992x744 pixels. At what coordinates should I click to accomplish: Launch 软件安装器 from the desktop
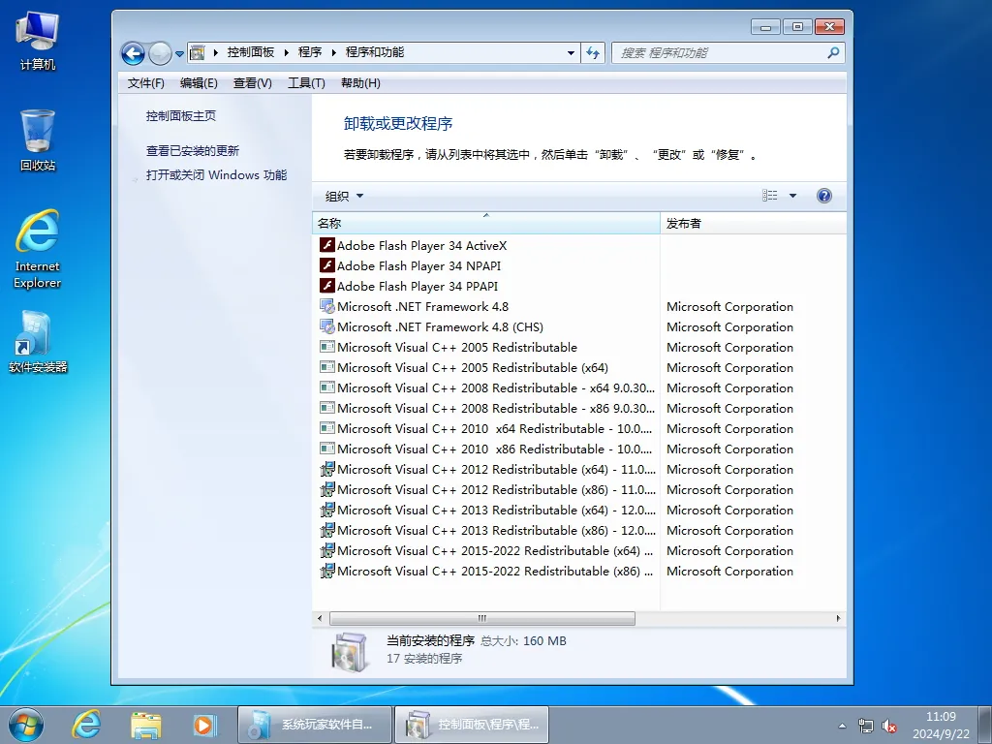click(x=37, y=334)
